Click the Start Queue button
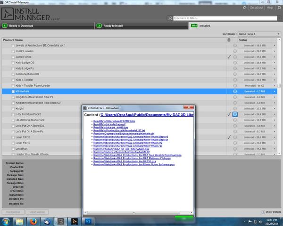The width and height of the screenshot is (283, 226). (x=13, y=212)
